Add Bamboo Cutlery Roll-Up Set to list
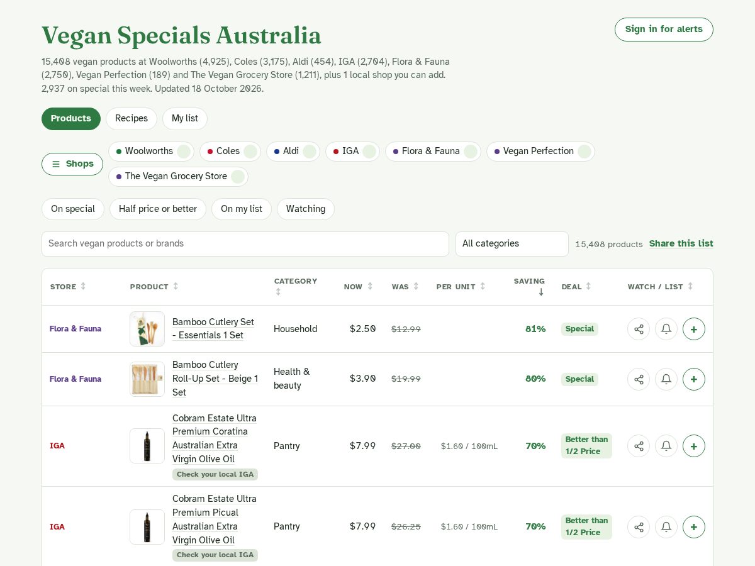 point(694,379)
